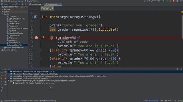Close Messages panel with red X icon

2,79
